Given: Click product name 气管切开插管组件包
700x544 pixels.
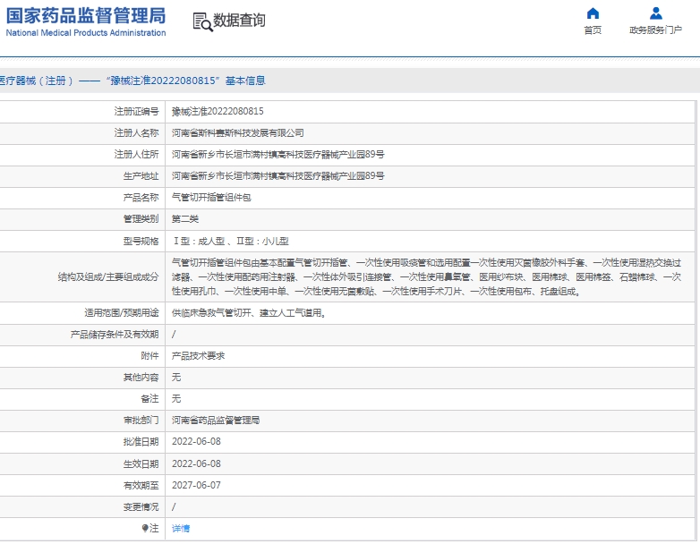Looking at the screenshot, I should click(x=211, y=197).
